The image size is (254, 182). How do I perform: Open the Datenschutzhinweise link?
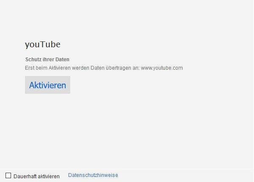(x=93, y=175)
